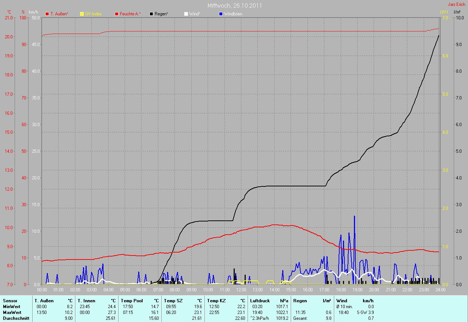Click the Feuchte A. legend swatch

[117, 14]
